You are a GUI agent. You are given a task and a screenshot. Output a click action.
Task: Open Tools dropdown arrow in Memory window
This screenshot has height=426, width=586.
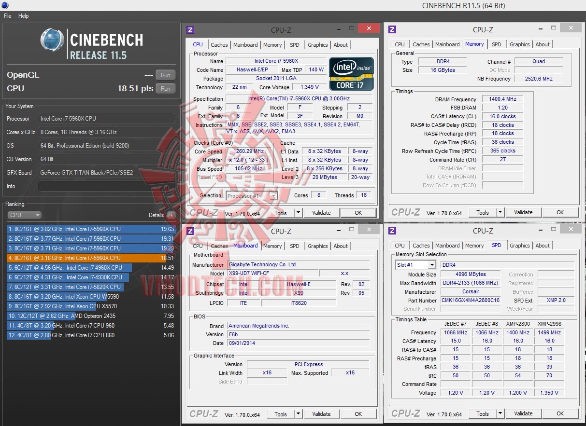(x=500, y=212)
